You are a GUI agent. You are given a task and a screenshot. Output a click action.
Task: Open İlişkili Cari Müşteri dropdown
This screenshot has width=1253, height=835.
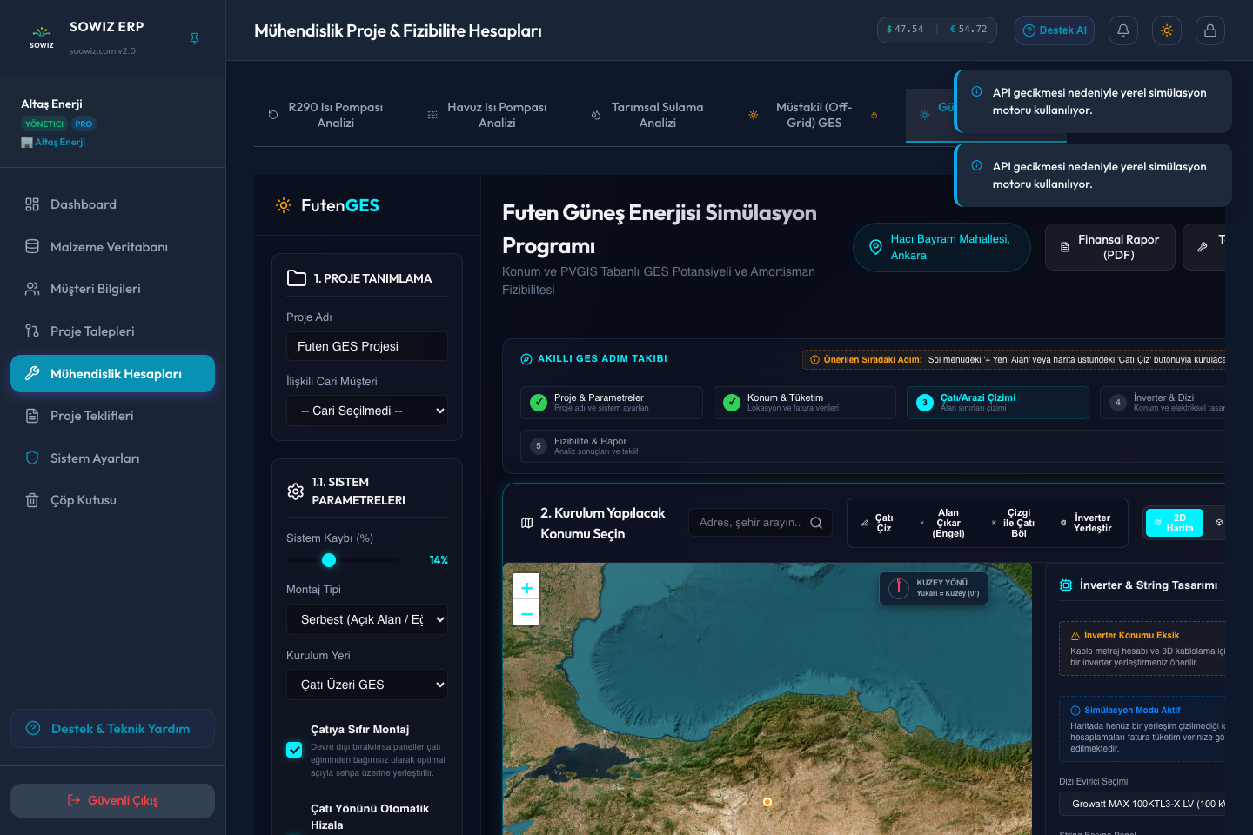(367, 411)
